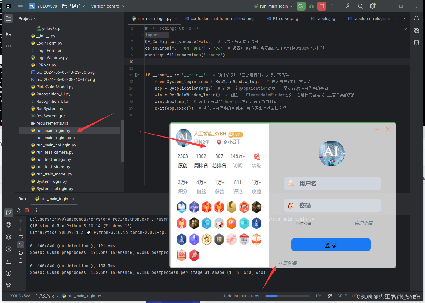Open the Problems tool window
The image size is (425, 303).
pyautogui.click(x=8, y=273)
